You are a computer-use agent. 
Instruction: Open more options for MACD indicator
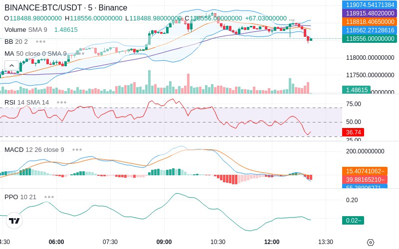(77, 150)
